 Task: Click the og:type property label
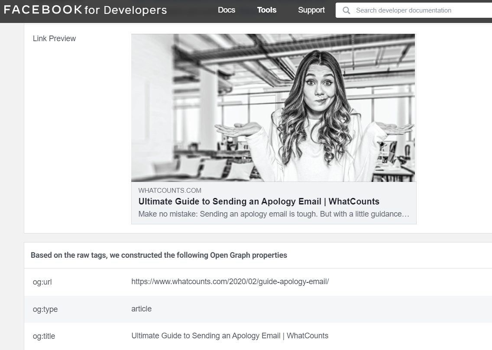(x=45, y=309)
